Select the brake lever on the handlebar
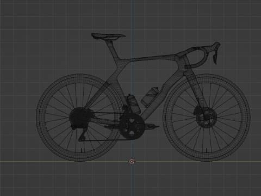Image resolution: width=261 pixels, height=196 pixels. coord(215,57)
